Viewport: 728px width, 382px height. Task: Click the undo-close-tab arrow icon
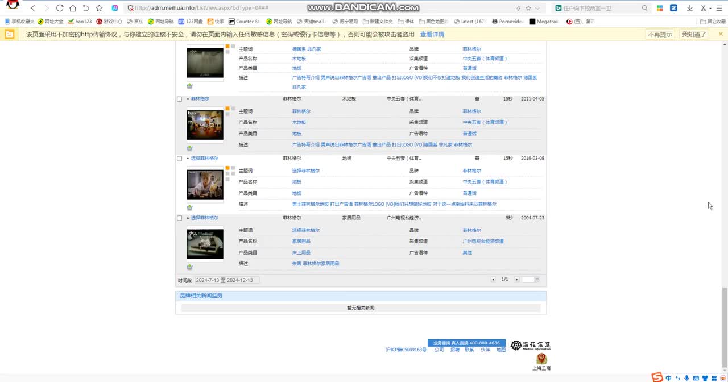click(x=86, y=8)
